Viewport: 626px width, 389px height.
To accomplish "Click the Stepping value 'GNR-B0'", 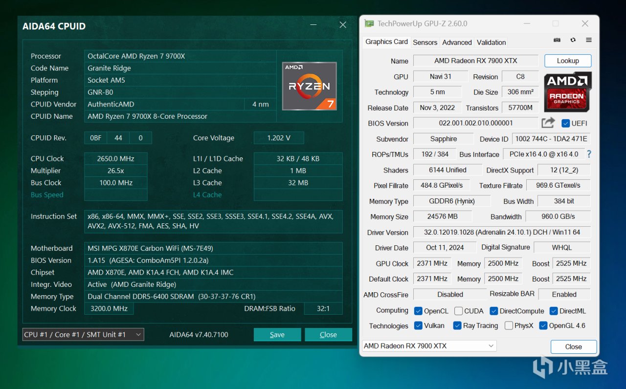I will [x=180, y=92].
